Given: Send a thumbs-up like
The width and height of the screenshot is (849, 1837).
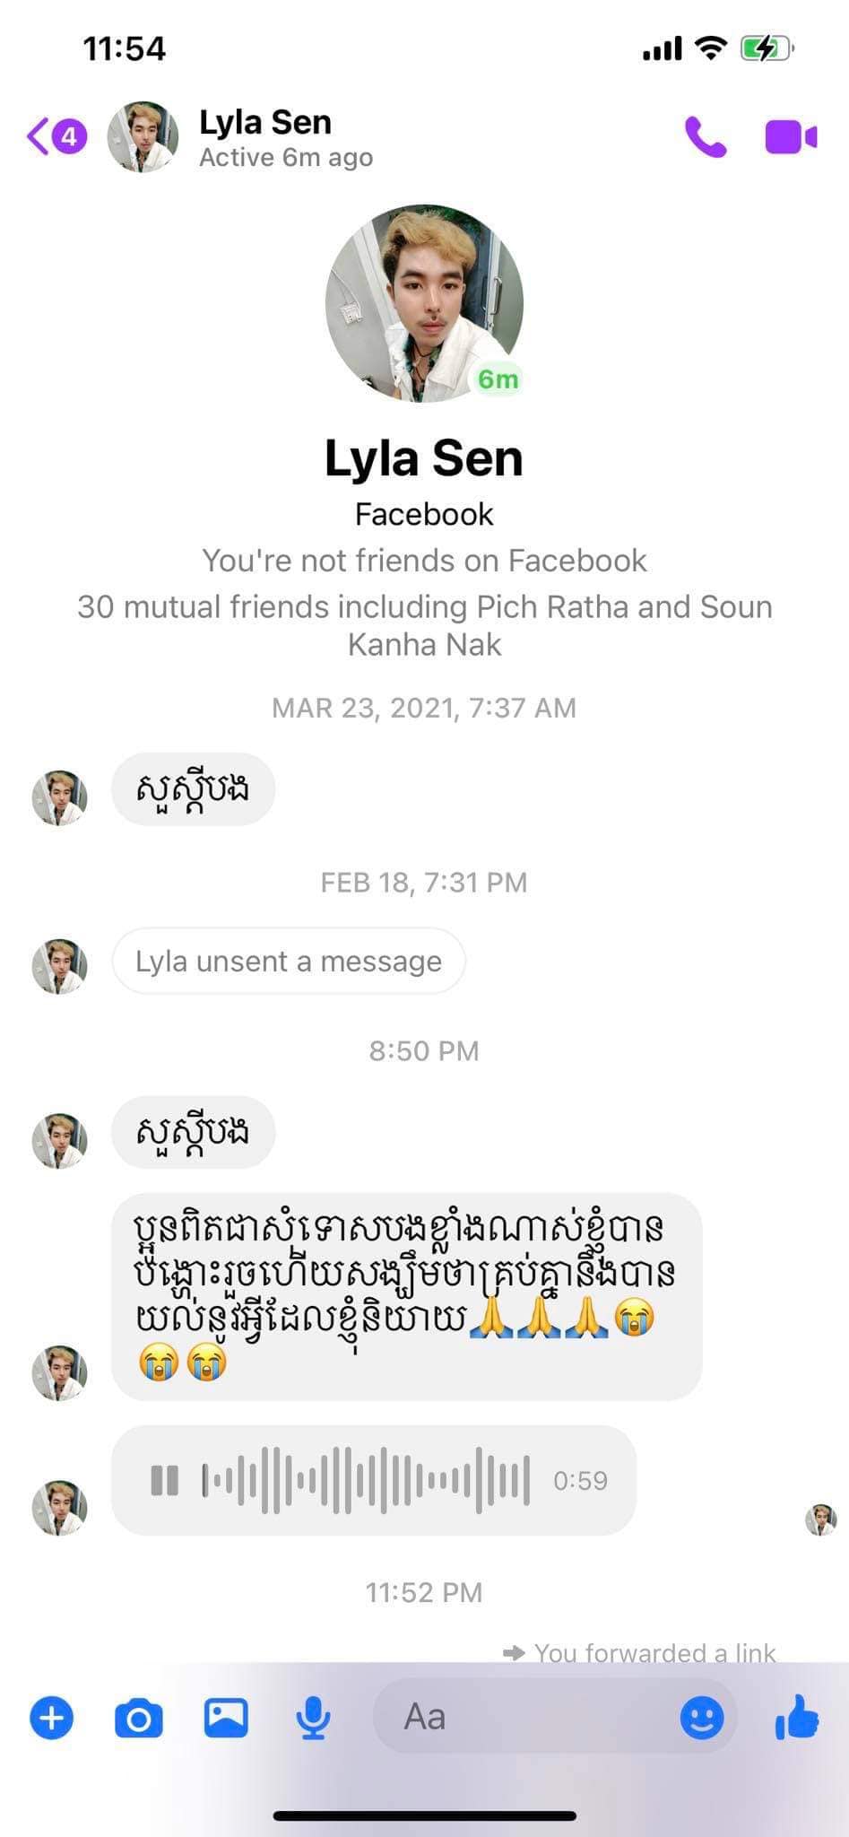Looking at the screenshot, I should point(796,1718).
